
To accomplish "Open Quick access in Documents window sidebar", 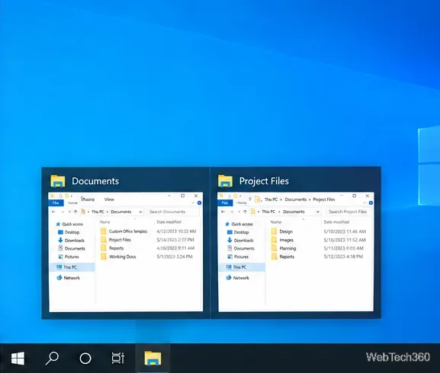I will pos(69,224).
